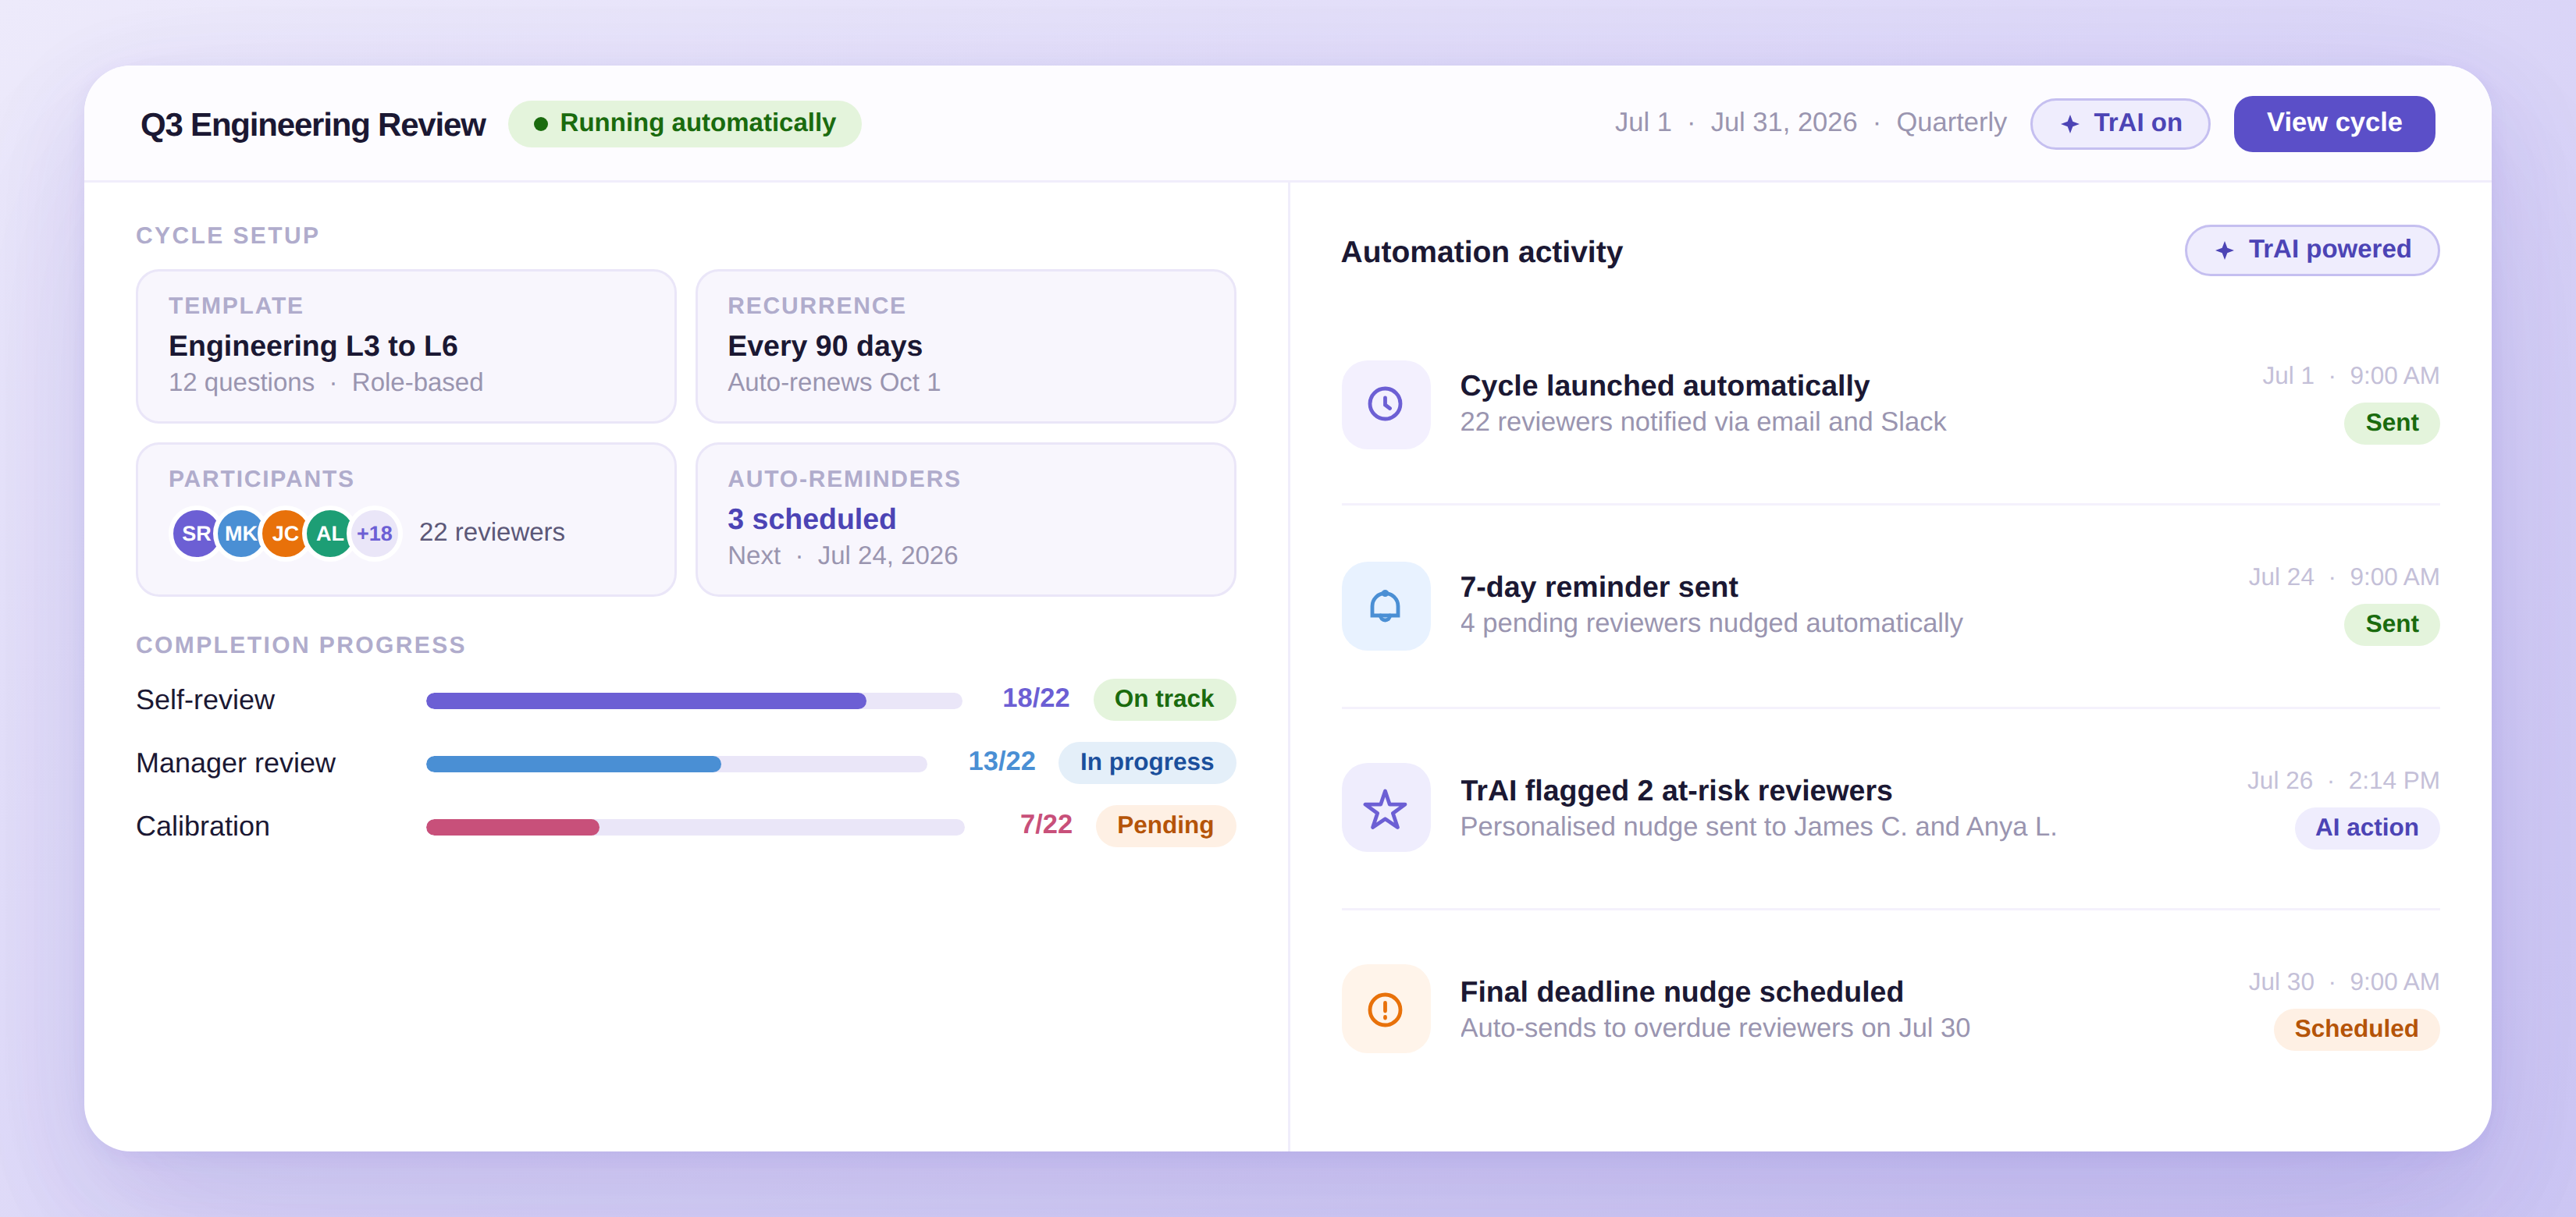This screenshot has height=1217, width=2576.
Task: Click the Self-review progress bar
Action: pos(693,701)
